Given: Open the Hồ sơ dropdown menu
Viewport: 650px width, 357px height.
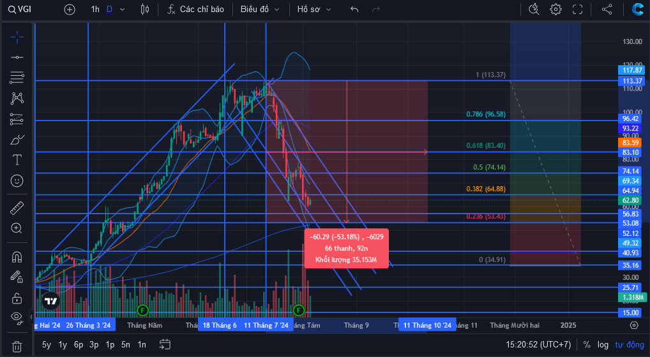Looking at the screenshot, I should (x=314, y=9).
